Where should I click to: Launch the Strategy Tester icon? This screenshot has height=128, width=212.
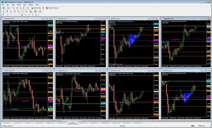(28, 8)
